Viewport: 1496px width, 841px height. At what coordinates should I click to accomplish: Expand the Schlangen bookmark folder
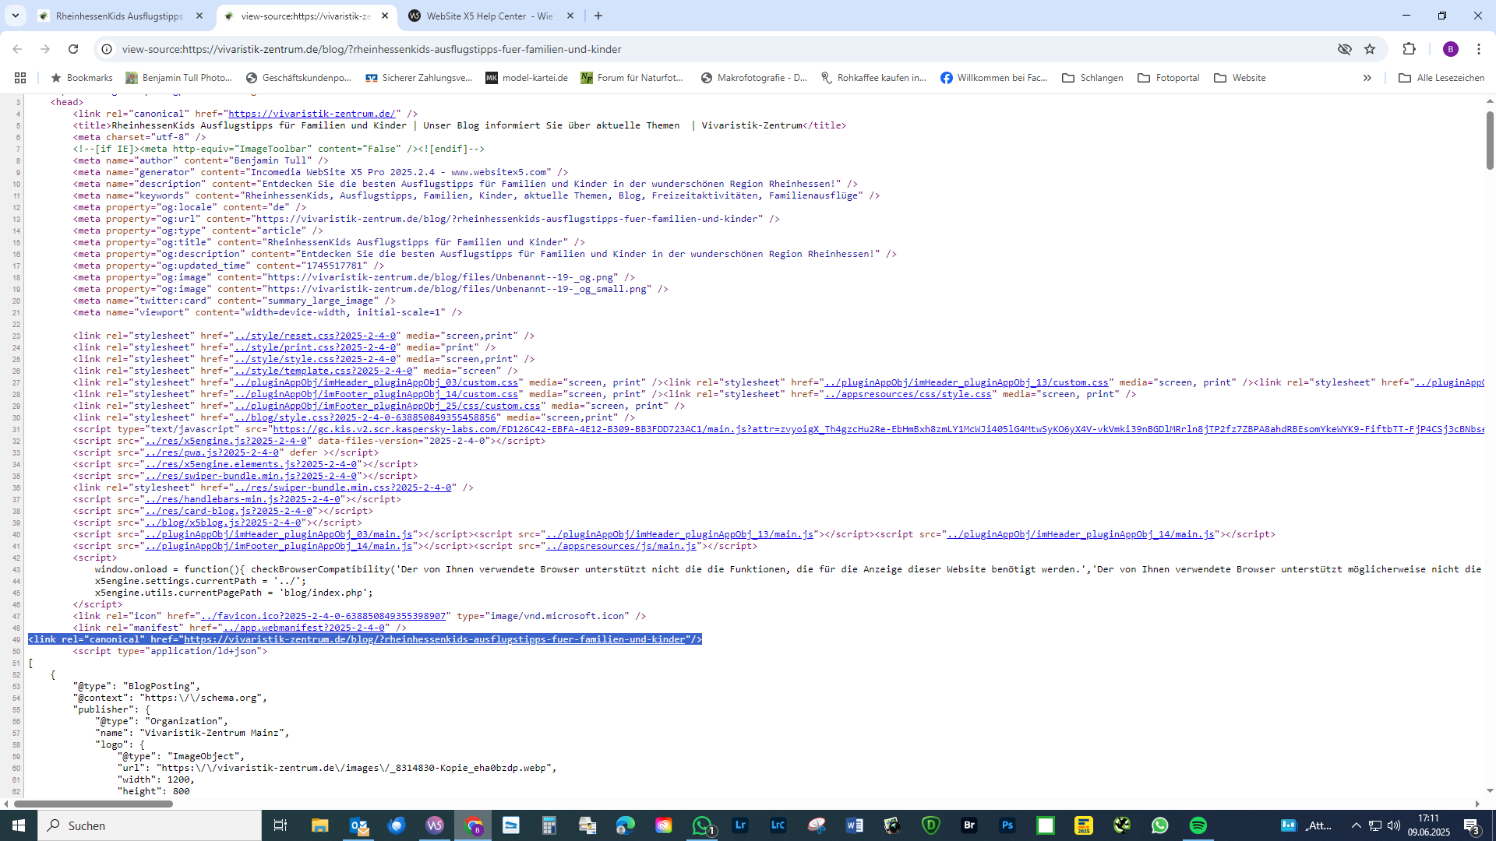click(x=1092, y=78)
